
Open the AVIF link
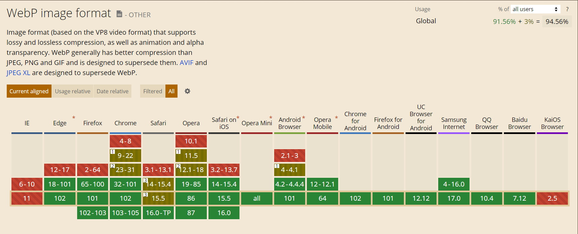(x=187, y=63)
